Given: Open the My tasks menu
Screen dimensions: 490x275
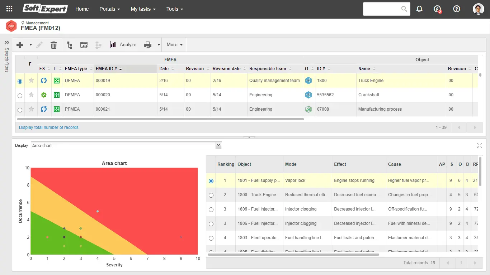Looking at the screenshot, I should [143, 9].
